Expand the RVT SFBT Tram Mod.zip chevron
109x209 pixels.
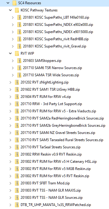10,183
